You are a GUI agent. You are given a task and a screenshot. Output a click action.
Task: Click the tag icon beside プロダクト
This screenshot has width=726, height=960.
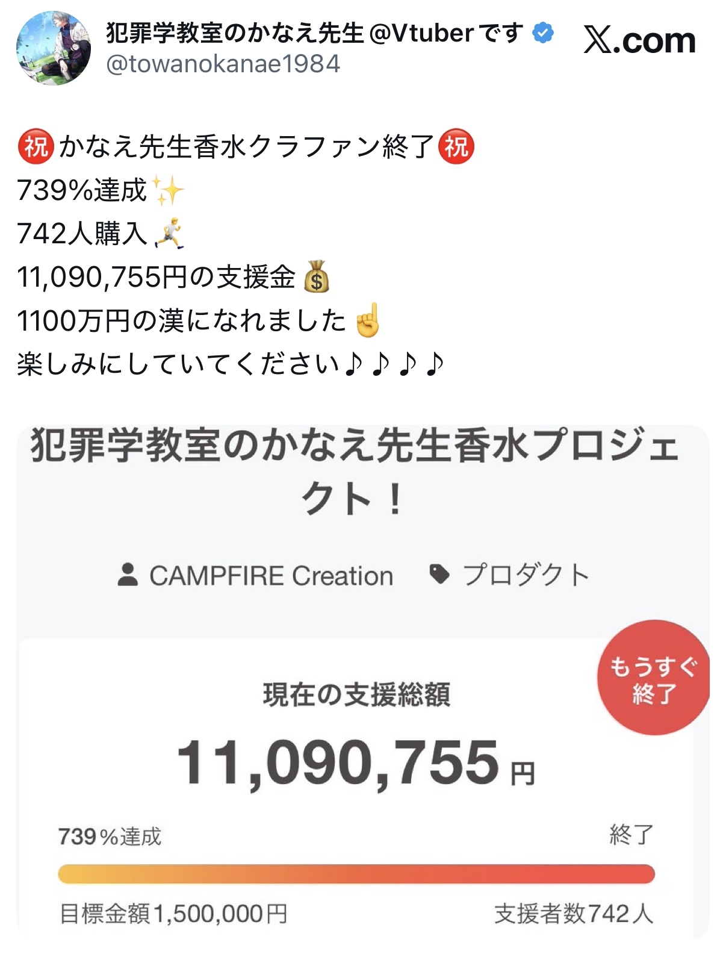439,575
